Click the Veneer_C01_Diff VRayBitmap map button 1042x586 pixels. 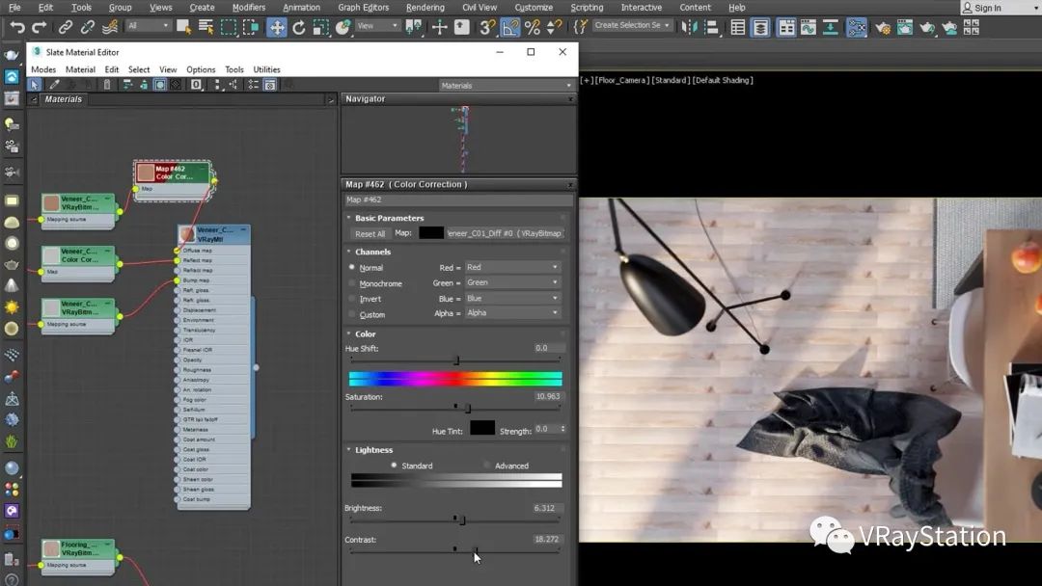pos(505,233)
